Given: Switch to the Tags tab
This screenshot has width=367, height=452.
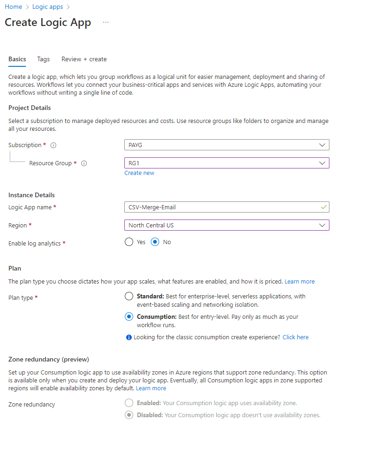Looking at the screenshot, I should point(44,59).
